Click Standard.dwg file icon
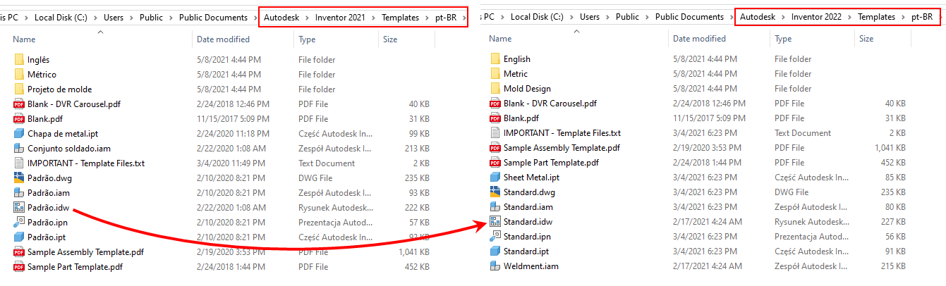Image resolution: width=946 pixels, height=286 pixels. (x=495, y=192)
